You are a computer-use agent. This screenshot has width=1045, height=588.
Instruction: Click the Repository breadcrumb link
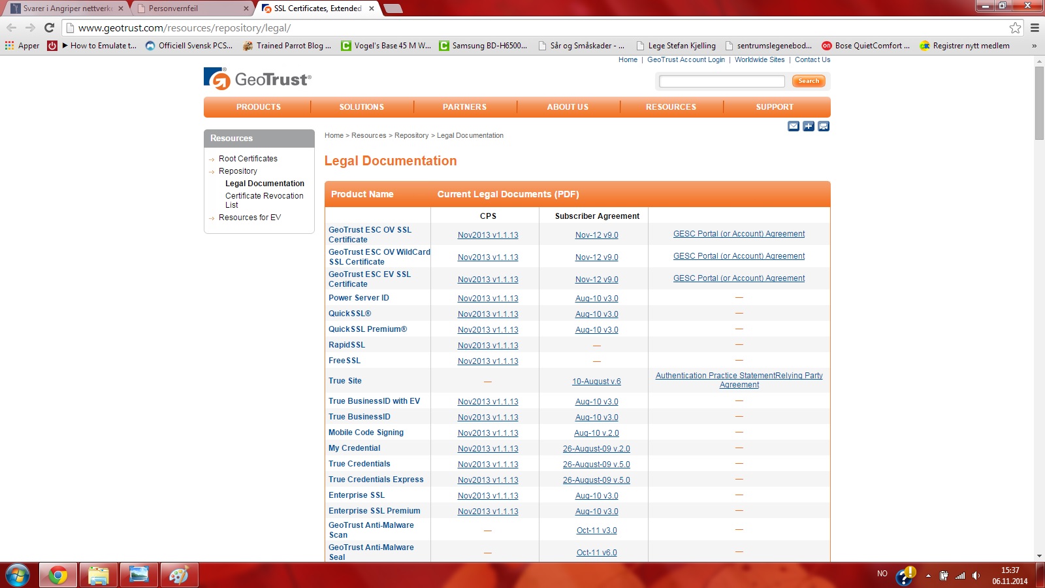pos(411,136)
